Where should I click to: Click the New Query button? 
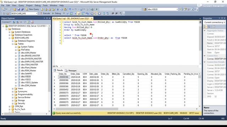(x=32, y=9)
